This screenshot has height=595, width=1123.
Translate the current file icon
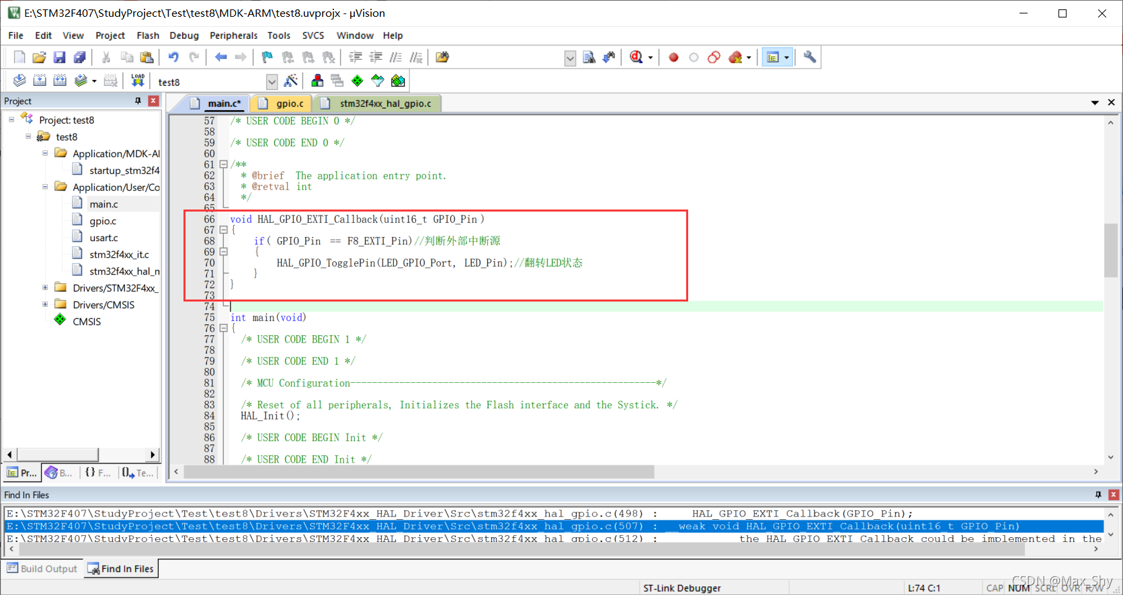[x=19, y=81]
